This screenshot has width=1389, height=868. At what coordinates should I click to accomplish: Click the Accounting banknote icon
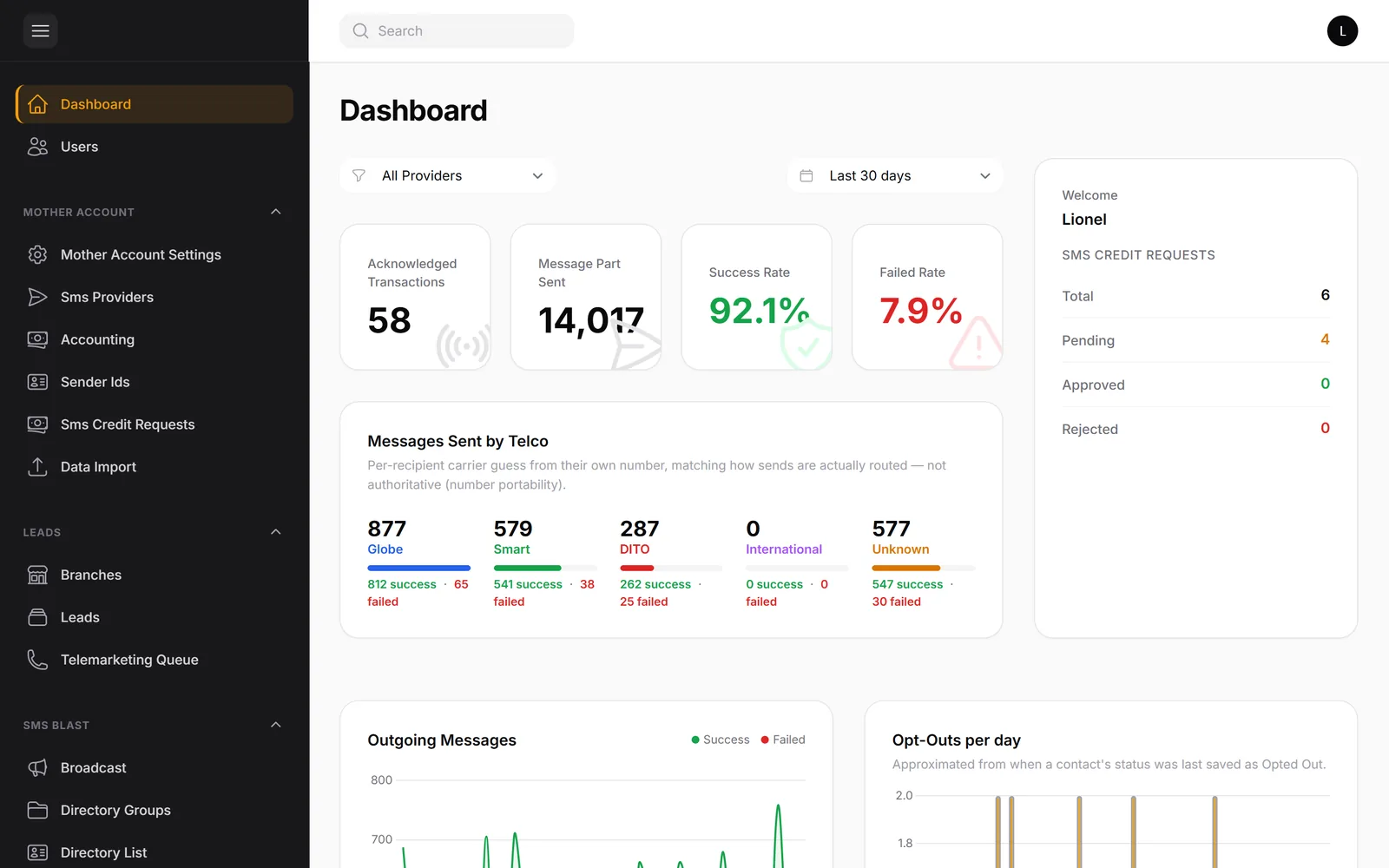pyautogui.click(x=37, y=339)
